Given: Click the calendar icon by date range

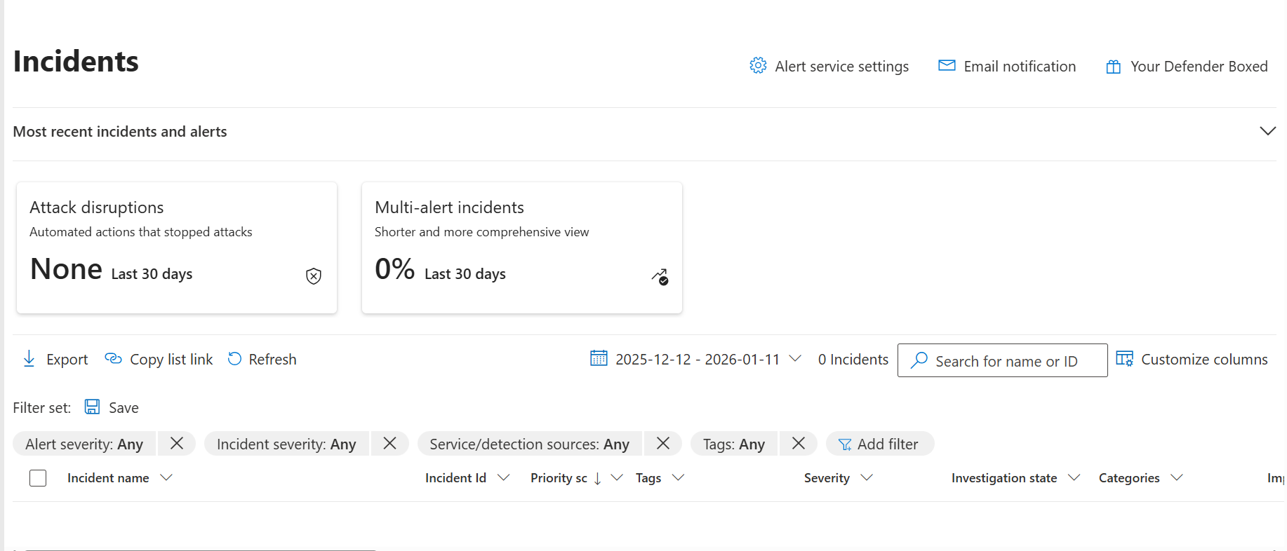Looking at the screenshot, I should click(599, 358).
